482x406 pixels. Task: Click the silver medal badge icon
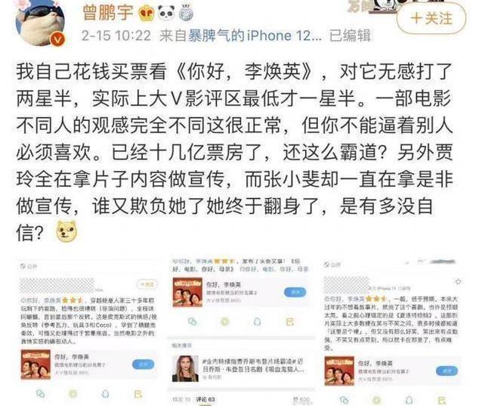[x=186, y=13]
